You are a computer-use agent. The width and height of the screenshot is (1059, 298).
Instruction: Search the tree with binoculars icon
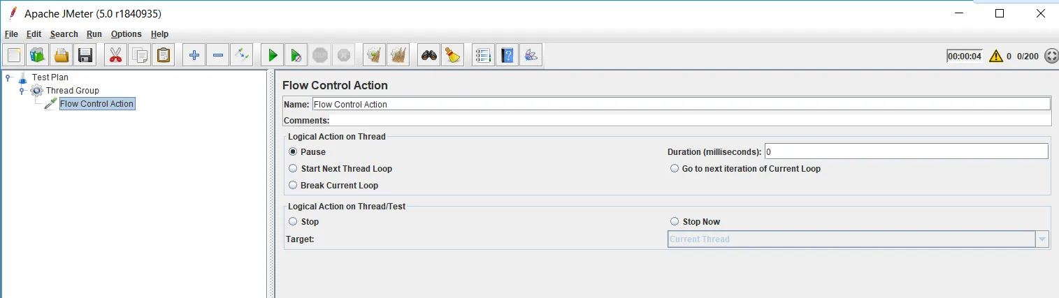click(428, 54)
